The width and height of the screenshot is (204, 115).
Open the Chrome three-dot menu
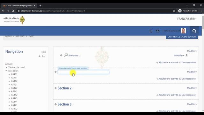pos(201,11)
